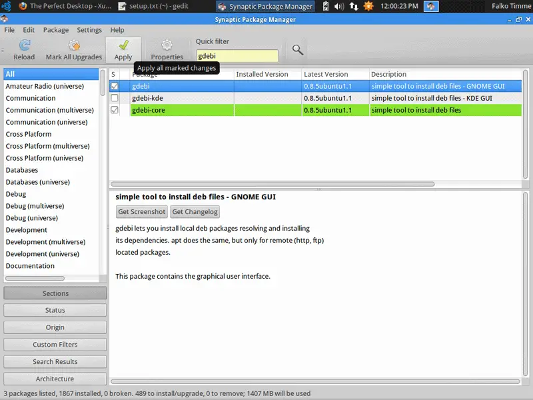Switch to the setup.txt gedit window
533x400 pixels.
point(153,6)
